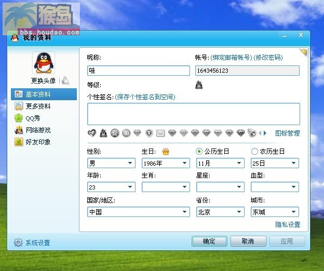Click the 个性签名 signature text box
The height and width of the screenshot is (271, 324).
pyautogui.click(x=194, y=114)
